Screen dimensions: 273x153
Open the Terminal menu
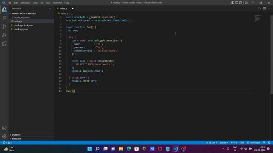pyautogui.click(x=58, y=3)
